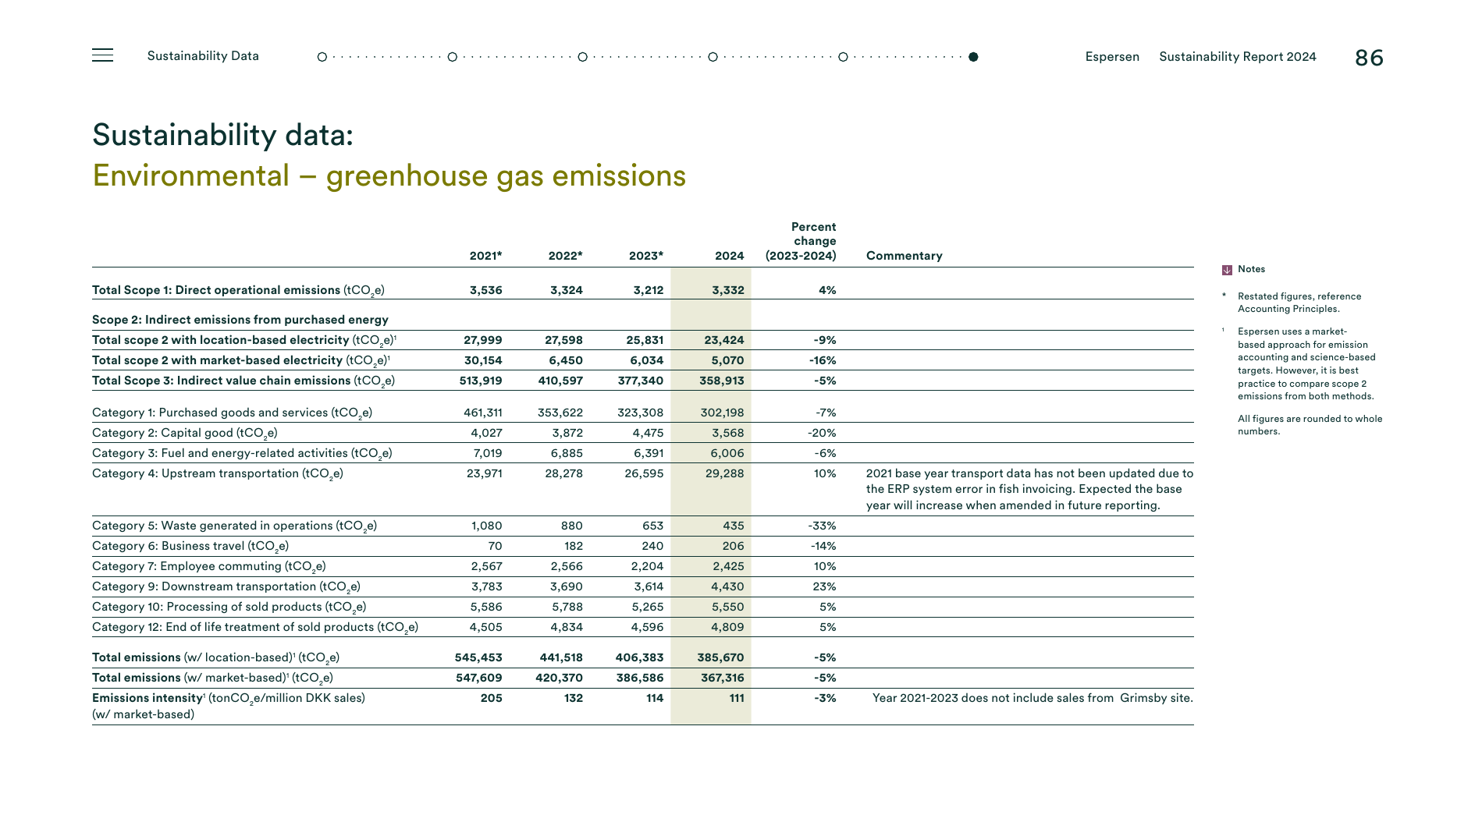Jump to the fifth progress dot
The width and height of the screenshot is (1475, 829).
843,57
